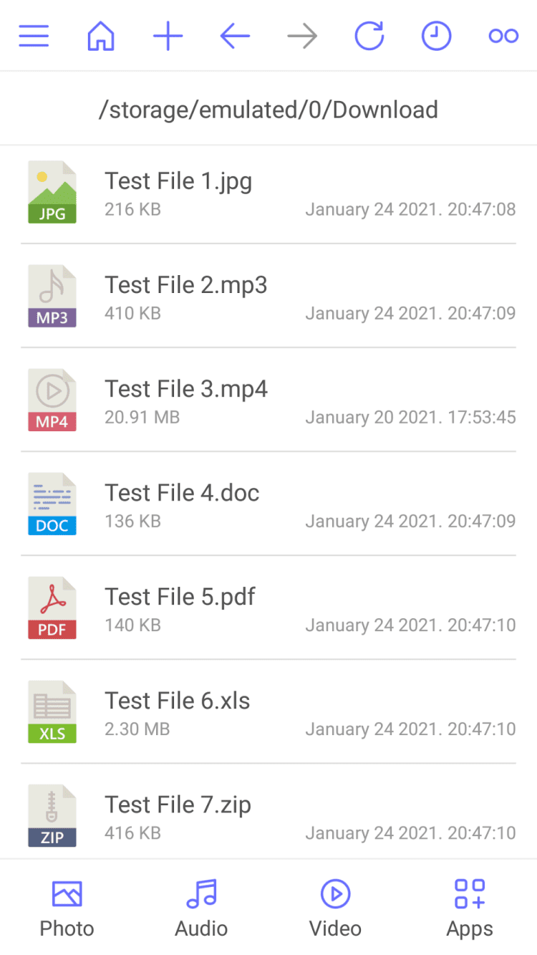Open Test File 4.doc
The image size is (537, 955).
coord(182,493)
